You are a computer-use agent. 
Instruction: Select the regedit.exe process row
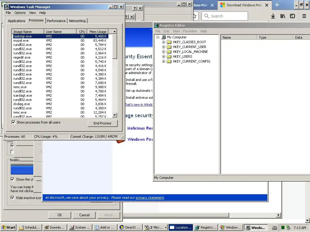coord(60,57)
